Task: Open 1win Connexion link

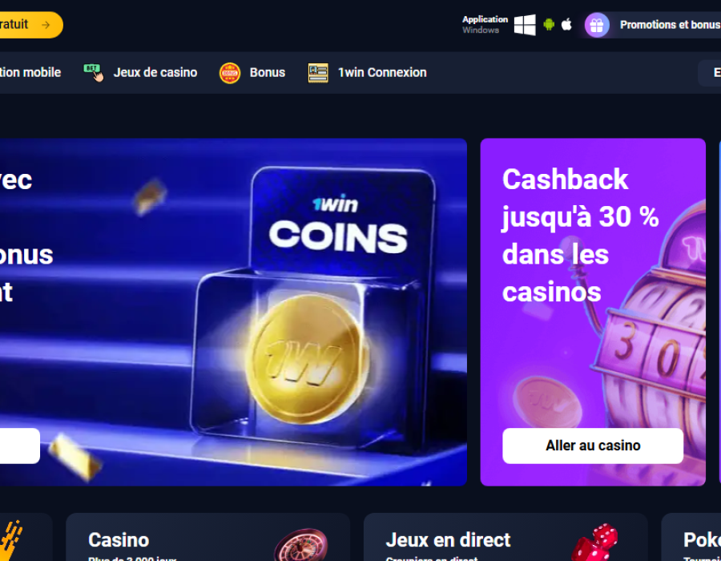Action: [382, 73]
